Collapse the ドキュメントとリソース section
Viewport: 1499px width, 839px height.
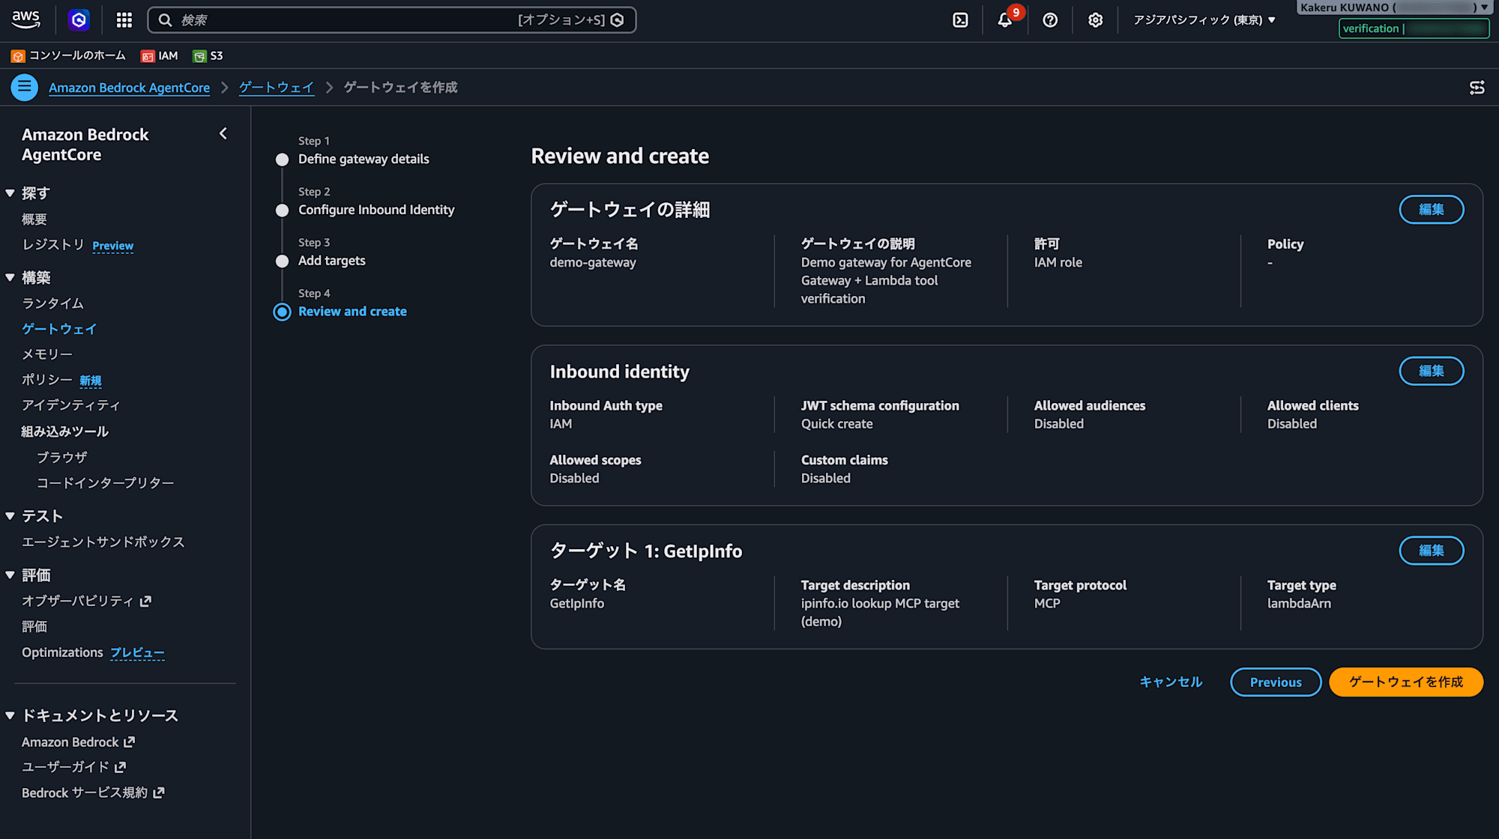tap(10, 715)
